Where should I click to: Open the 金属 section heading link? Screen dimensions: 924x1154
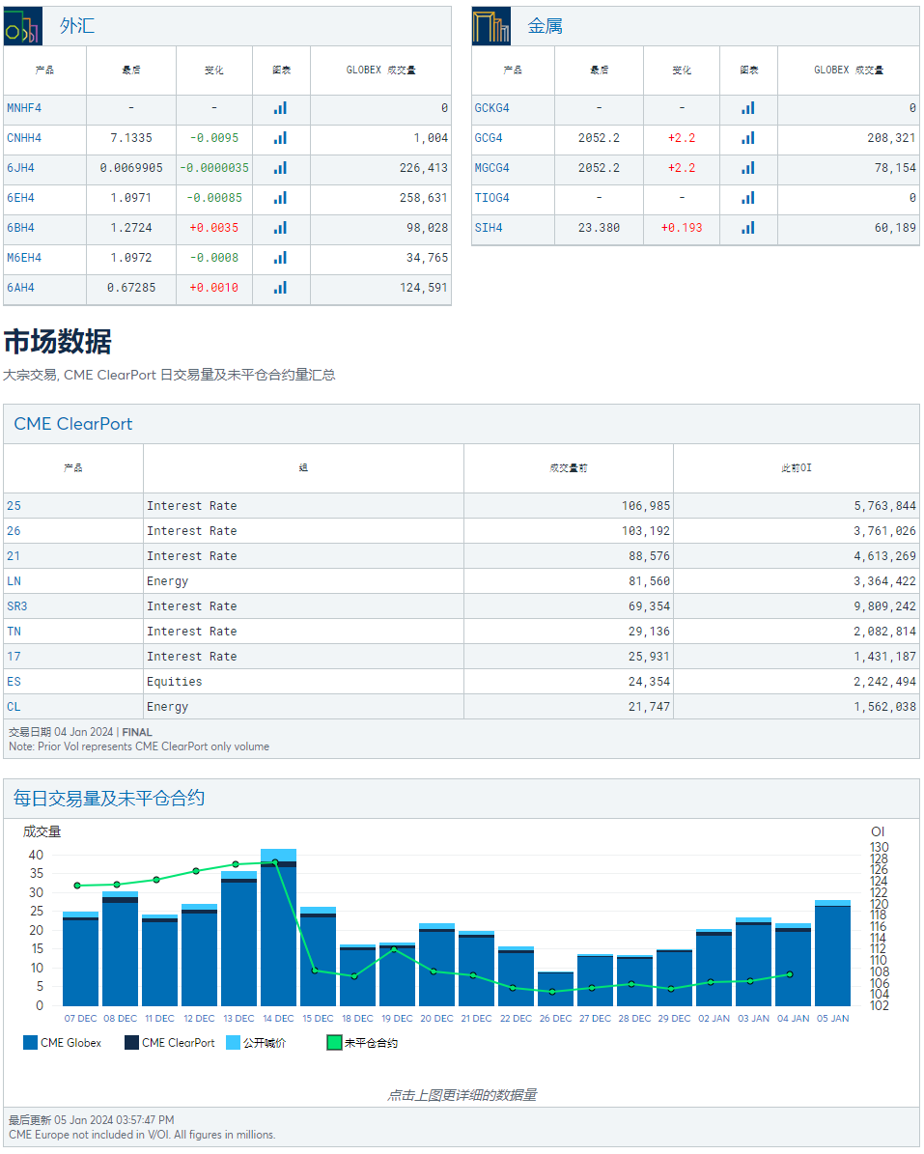pos(546,26)
